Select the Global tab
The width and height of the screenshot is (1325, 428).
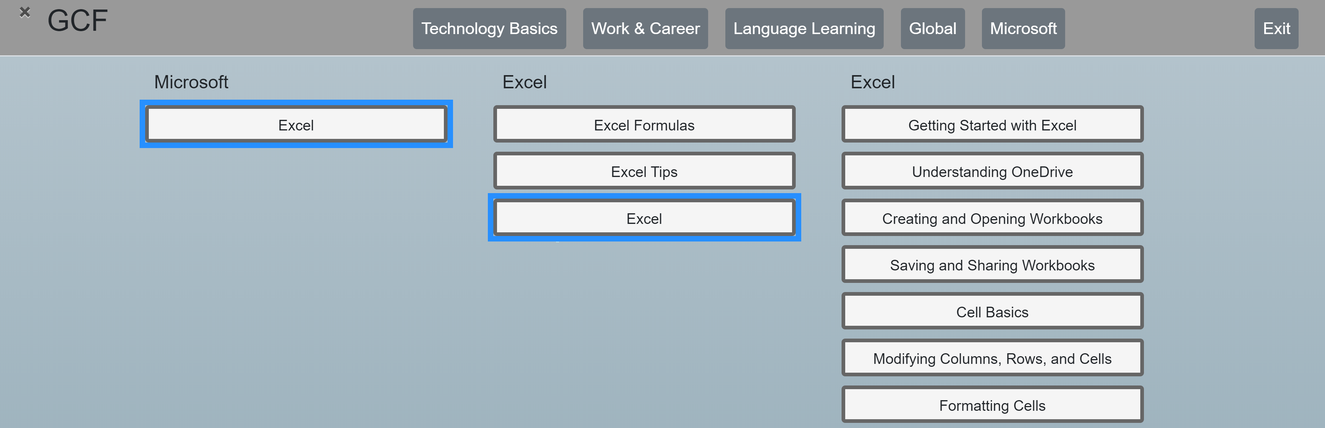[932, 29]
